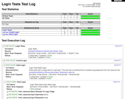Select elapsed time 00:00:11.124
This screenshot has width=125, height=99.
[x=73, y=53]
